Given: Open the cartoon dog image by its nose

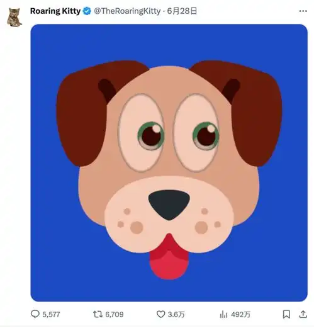Looking at the screenshot, I should pos(169,205).
